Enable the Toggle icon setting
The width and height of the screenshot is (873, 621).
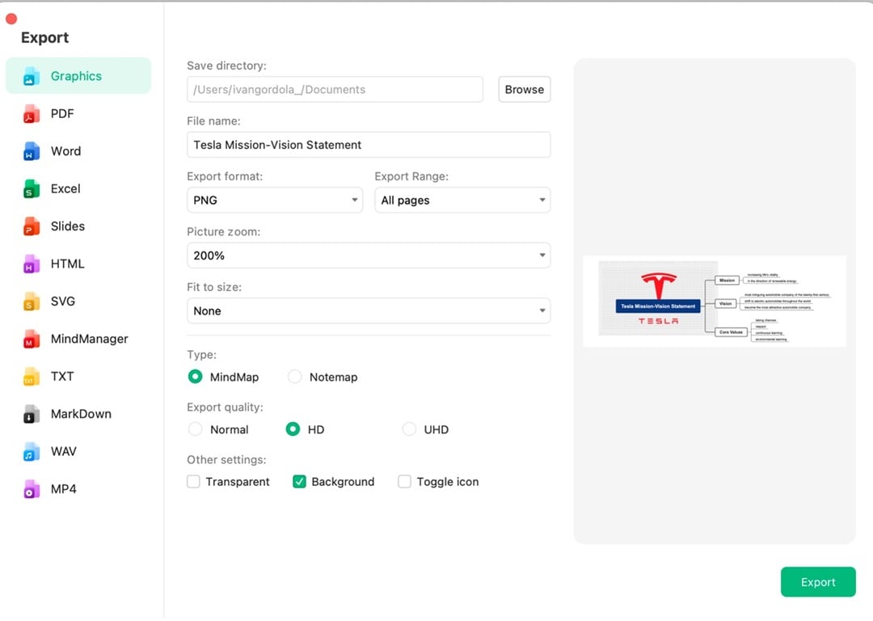click(404, 481)
